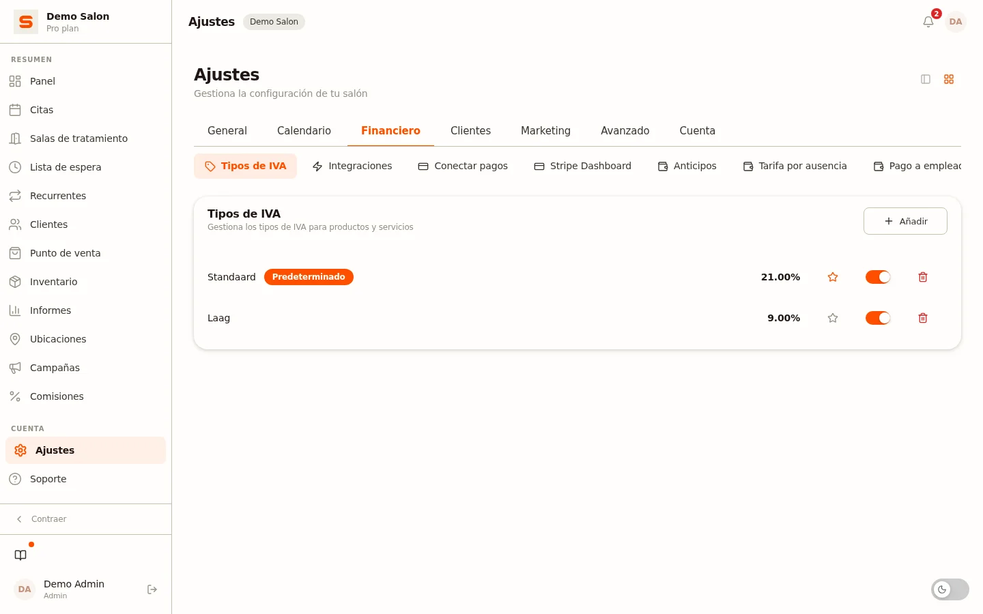
Task: Click the Predeterminado badge
Action: click(309, 277)
